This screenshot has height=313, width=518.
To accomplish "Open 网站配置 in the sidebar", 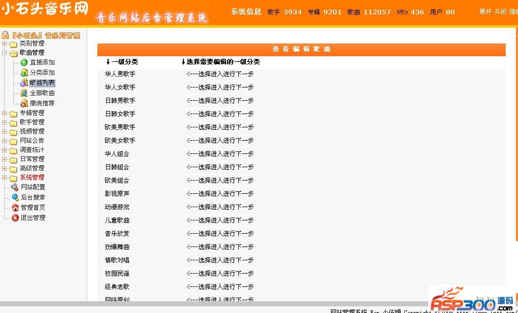I will [33, 187].
